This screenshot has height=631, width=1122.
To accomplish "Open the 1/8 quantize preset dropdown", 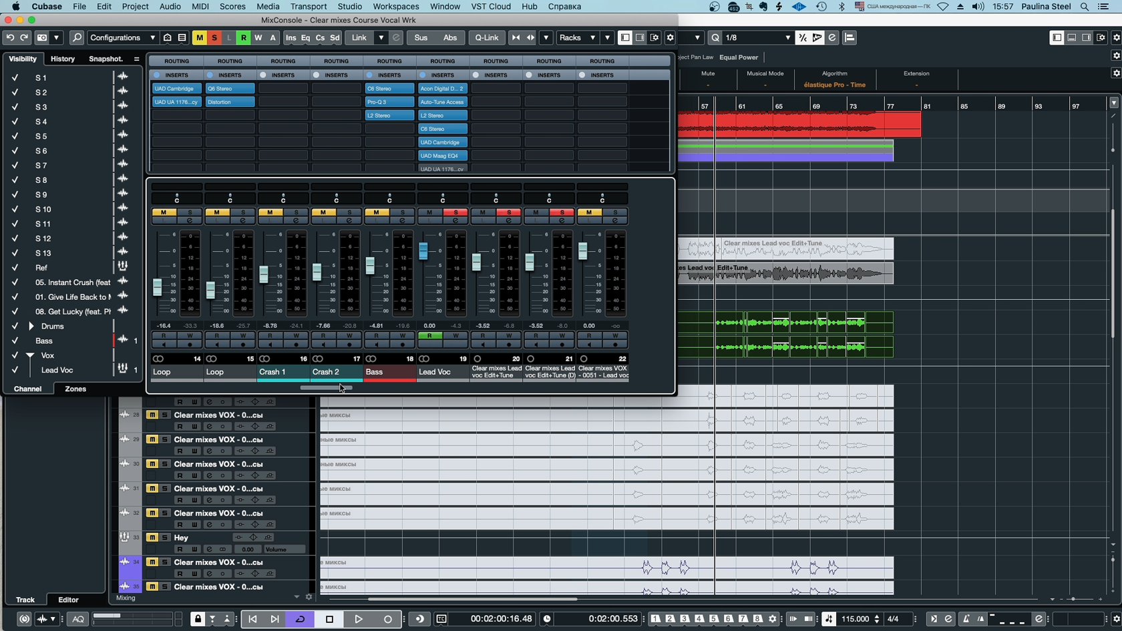I will point(758,38).
